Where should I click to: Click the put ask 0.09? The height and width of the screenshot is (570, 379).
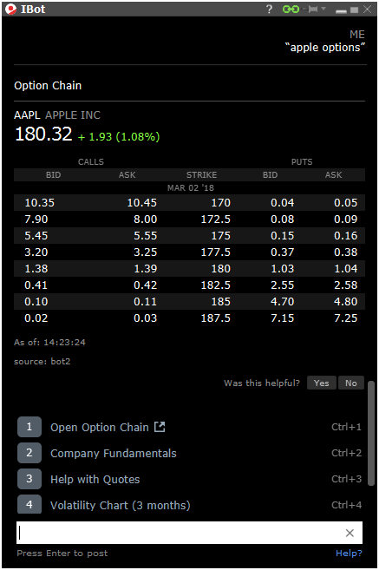click(x=345, y=219)
